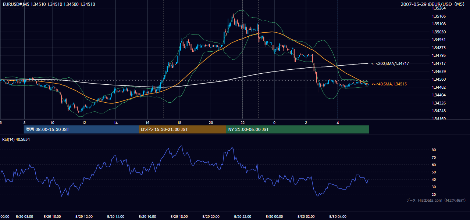Select the NY 21:00-06:00 JST session bar
The width and height of the screenshot is (470, 220).
(297, 129)
